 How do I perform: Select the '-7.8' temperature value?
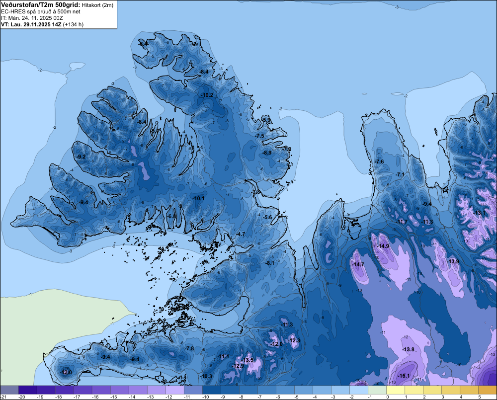[x=189, y=348]
